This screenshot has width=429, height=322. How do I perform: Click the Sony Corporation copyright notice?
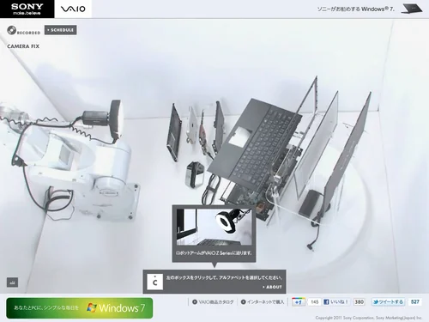coord(369,318)
